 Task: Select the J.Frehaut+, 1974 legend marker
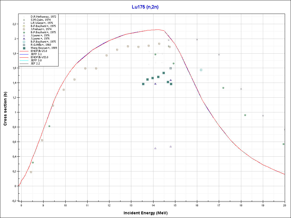pos(24,29)
